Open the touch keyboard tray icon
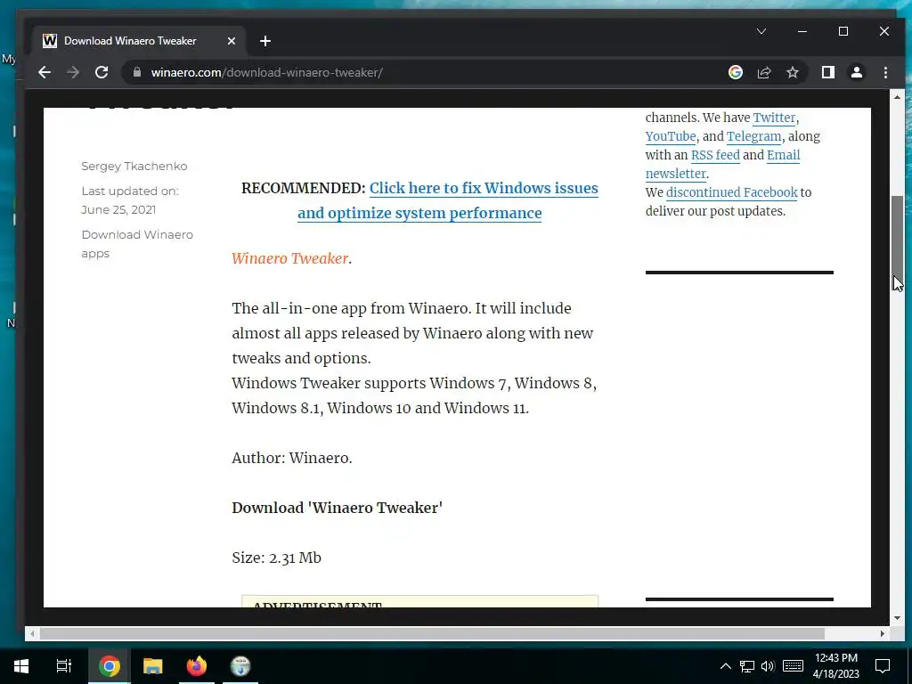 793,666
